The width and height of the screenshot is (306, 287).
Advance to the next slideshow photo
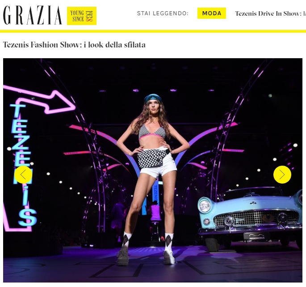(282, 175)
